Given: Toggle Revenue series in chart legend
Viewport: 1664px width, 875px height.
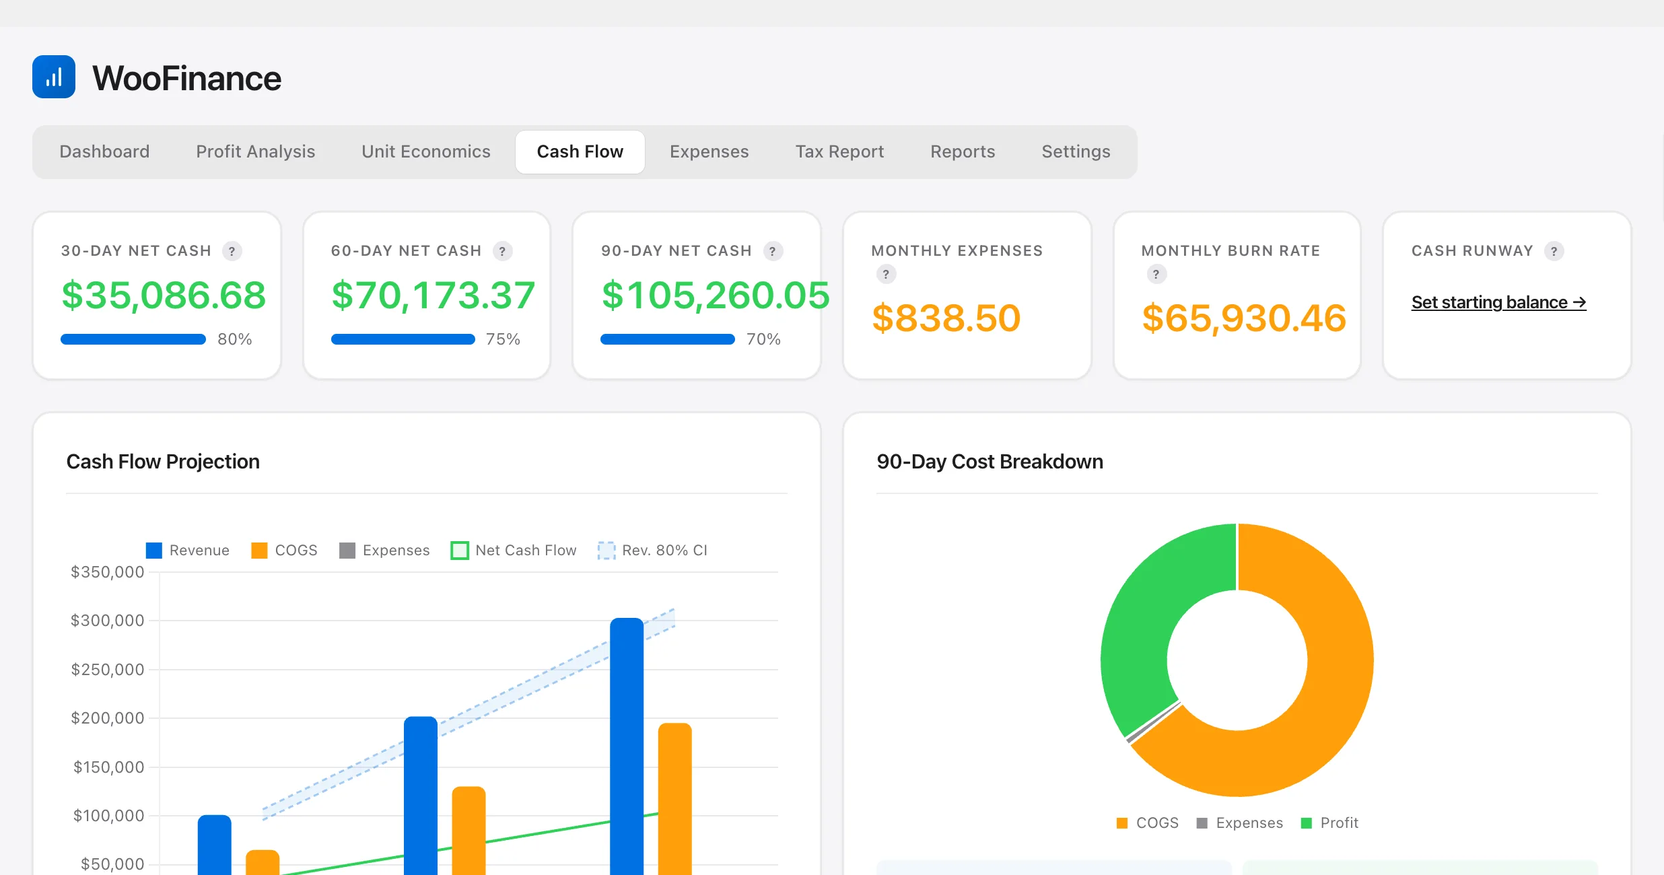Looking at the screenshot, I should (188, 550).
